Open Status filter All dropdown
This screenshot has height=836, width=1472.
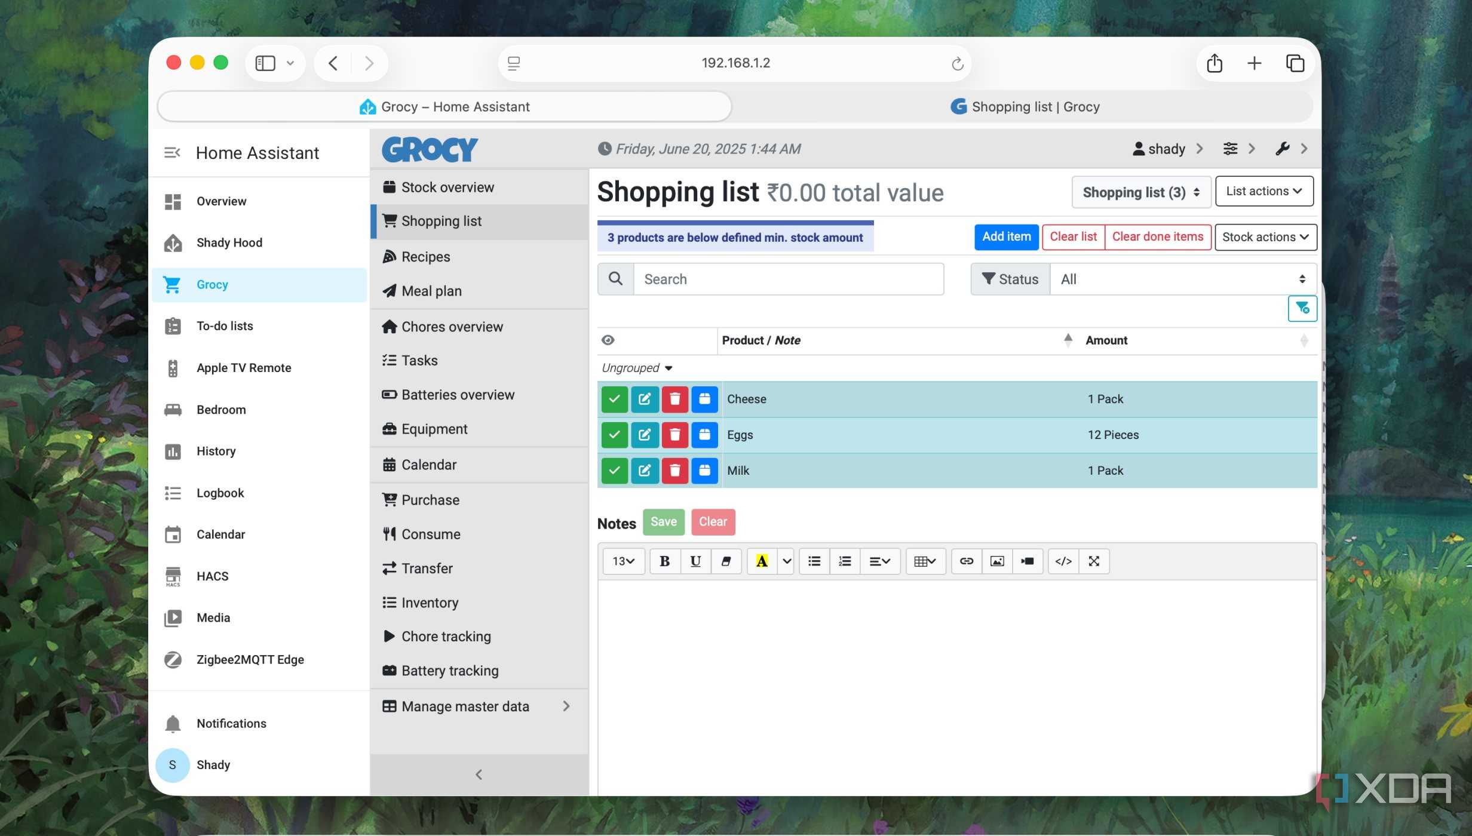1183,279
